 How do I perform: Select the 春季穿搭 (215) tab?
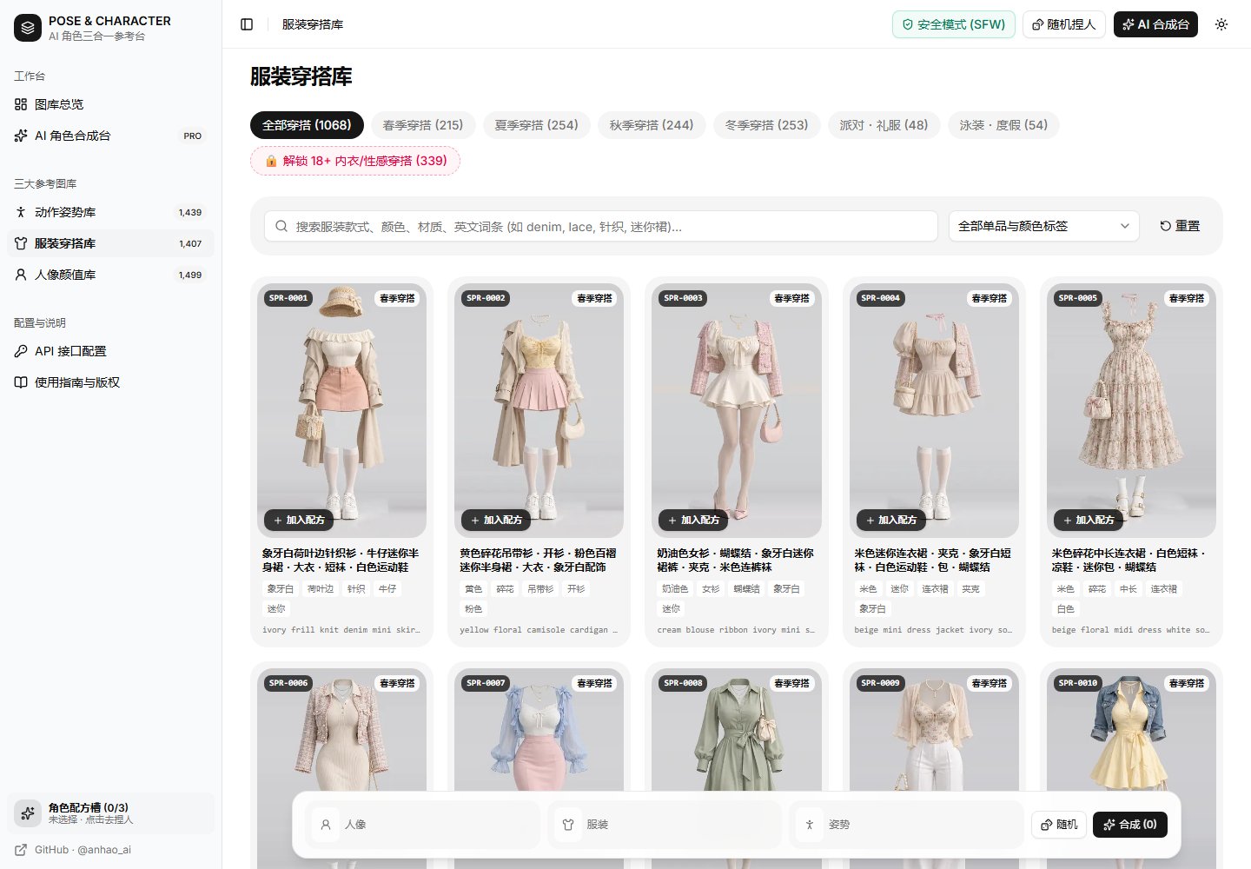423,125
